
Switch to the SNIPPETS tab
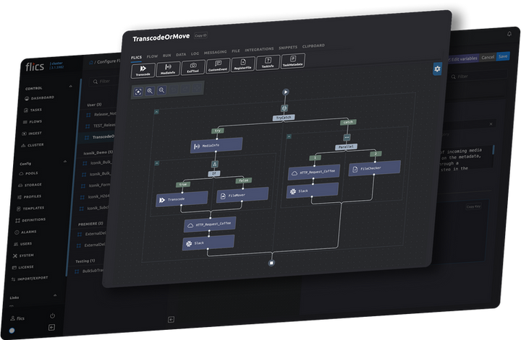click(x=288, y=48)
